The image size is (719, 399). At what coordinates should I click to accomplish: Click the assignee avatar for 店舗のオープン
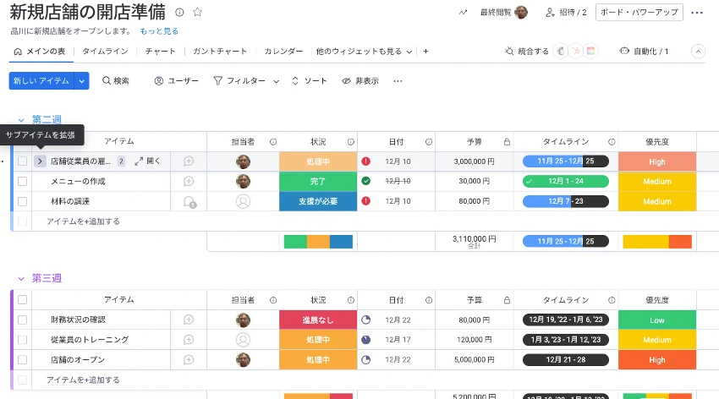point(243,360)
